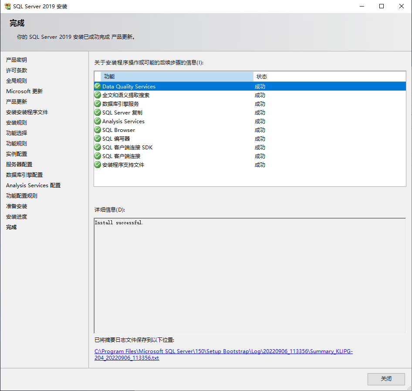Click the bold 完成 step in sidebar

pos(11,227)
